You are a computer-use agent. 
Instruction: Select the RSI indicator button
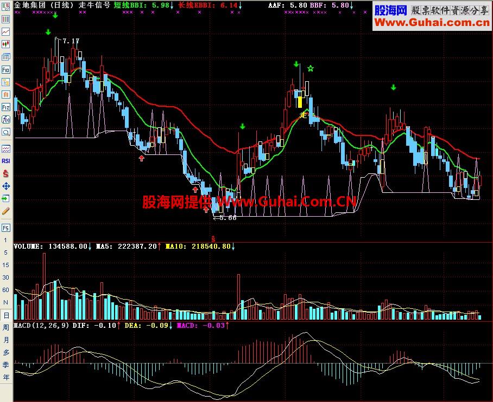5,161
